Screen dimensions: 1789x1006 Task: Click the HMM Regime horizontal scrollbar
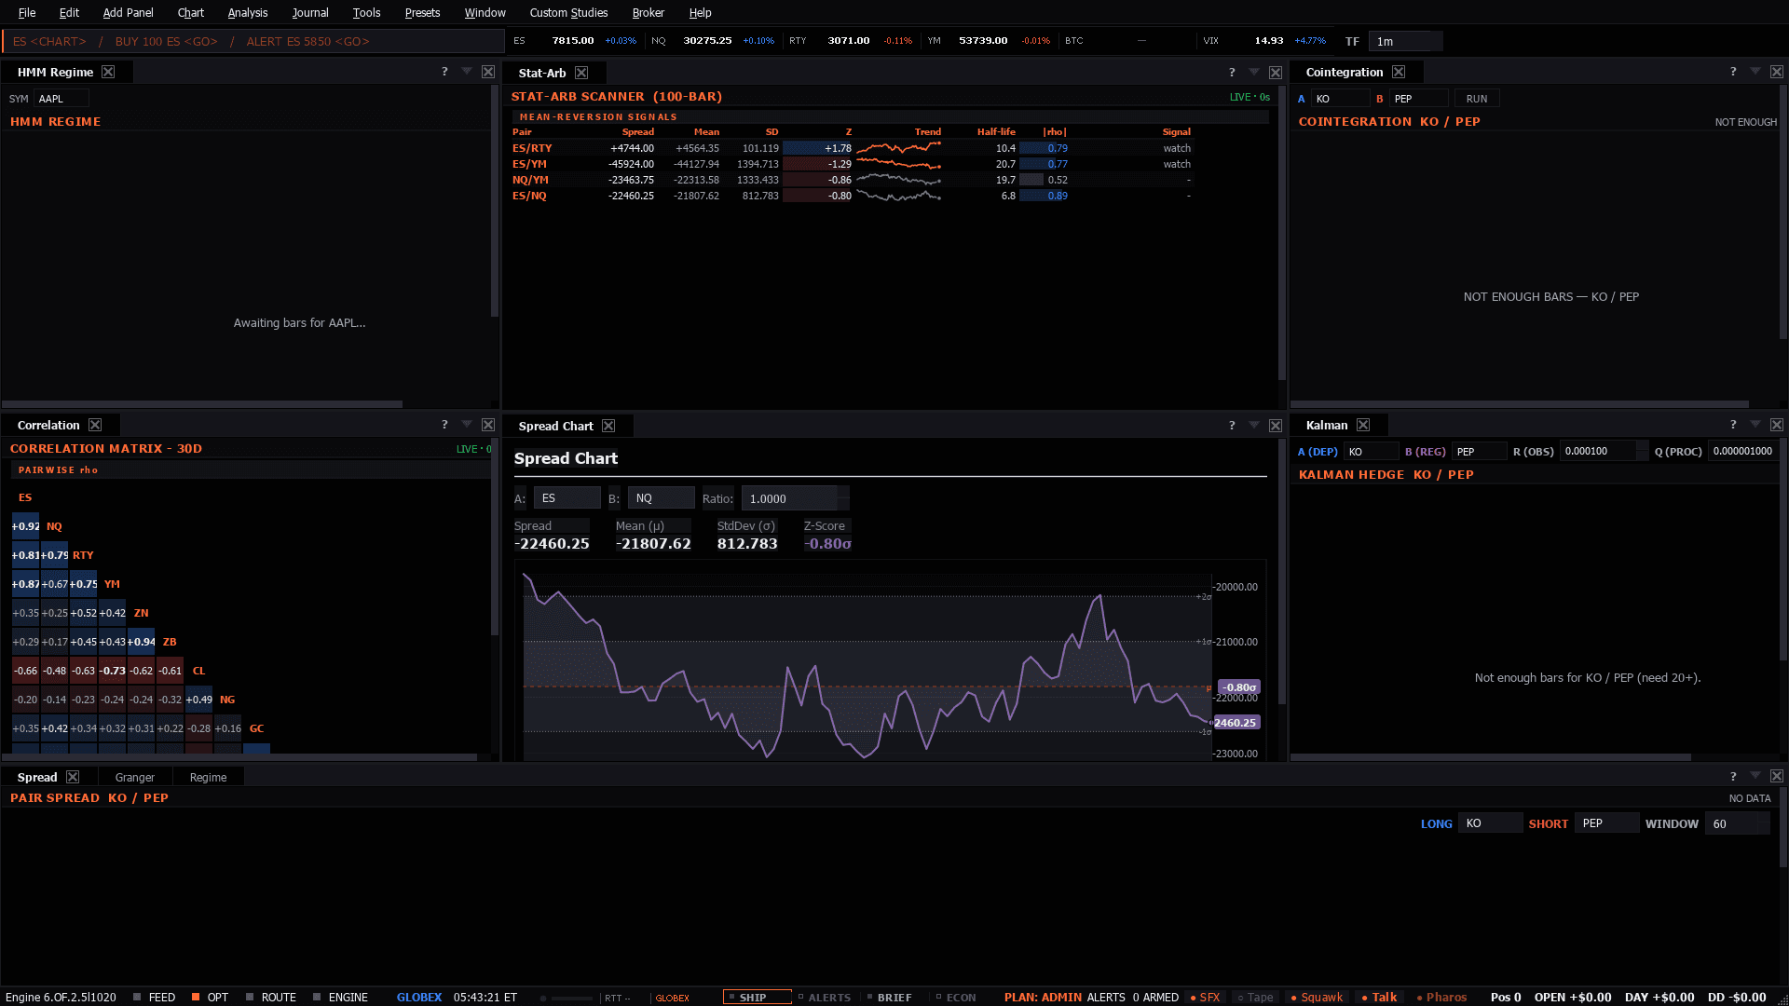click(x=202, y=404)
